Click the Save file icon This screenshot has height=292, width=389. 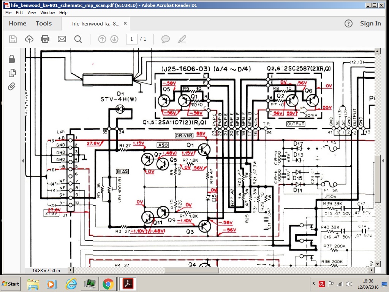(13, 39)
